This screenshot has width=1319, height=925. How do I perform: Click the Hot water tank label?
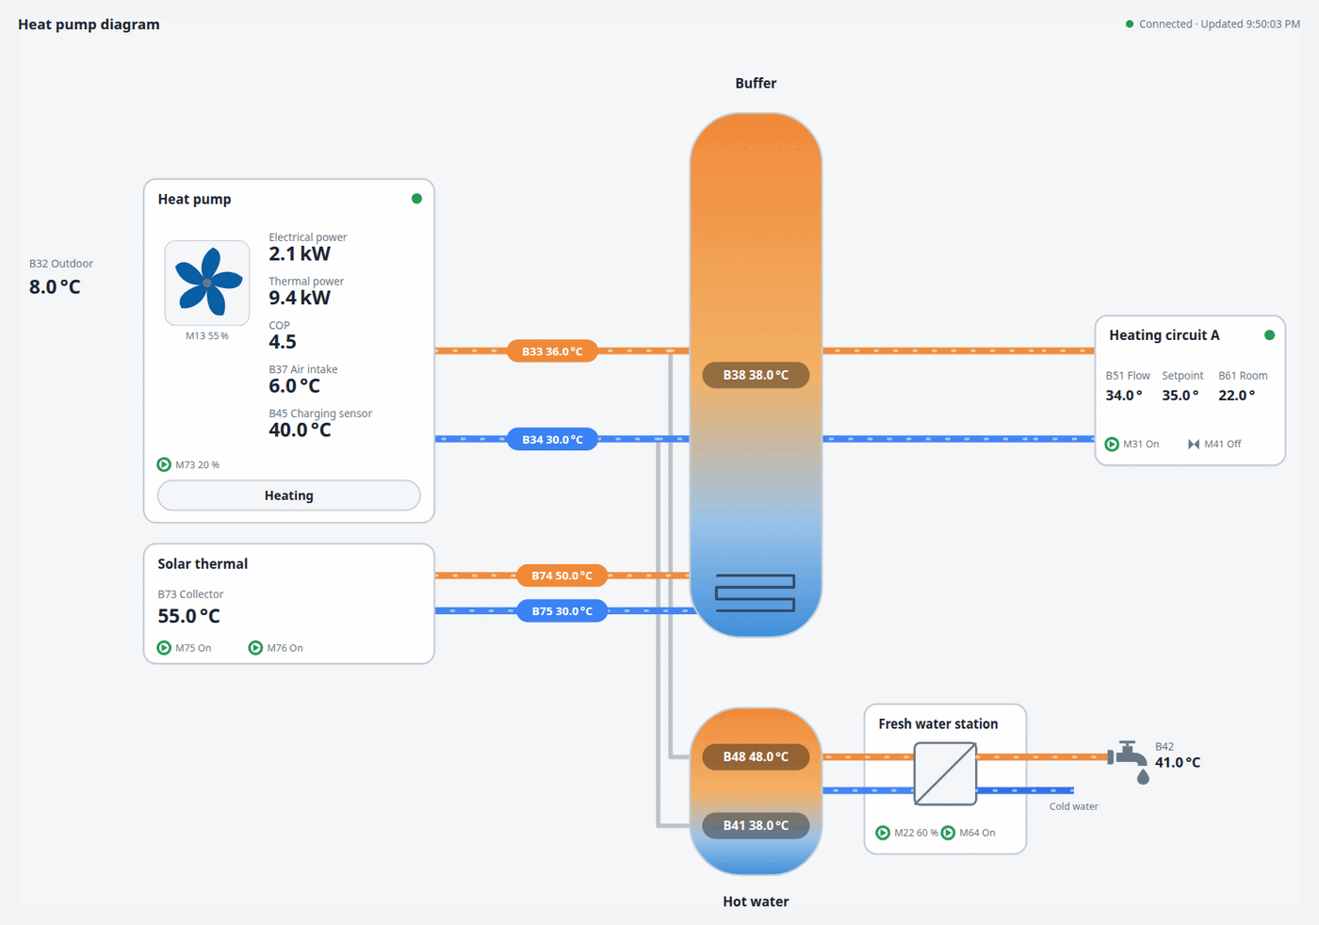coord(756,901)
